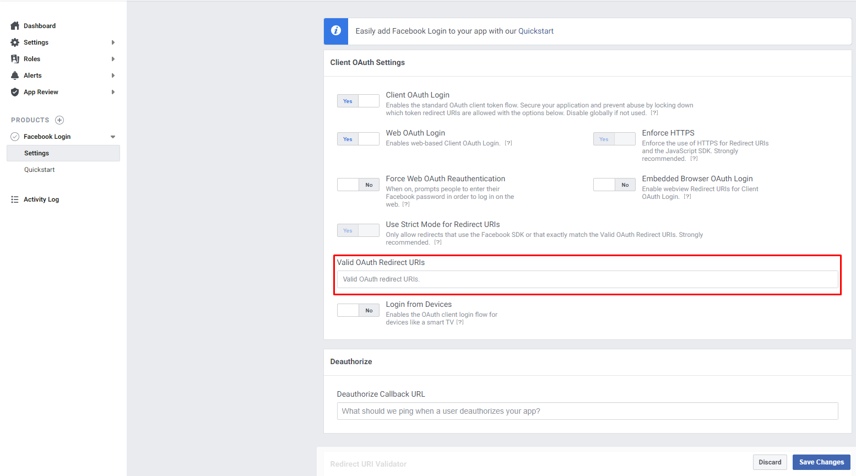Open help tooltip for Client OAuth Login

[x=654, y=113]
